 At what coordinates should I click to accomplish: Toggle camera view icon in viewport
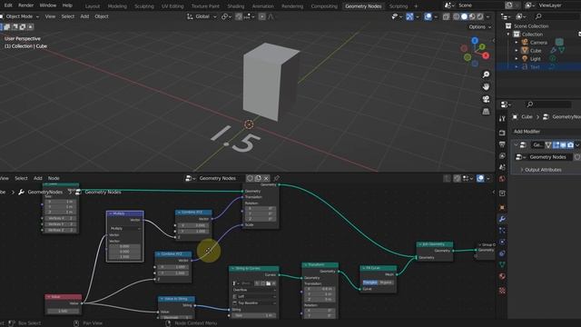486,99
